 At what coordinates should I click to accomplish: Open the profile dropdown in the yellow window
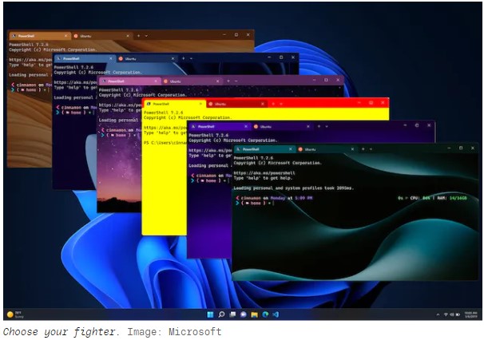click(x=281, y=104)
